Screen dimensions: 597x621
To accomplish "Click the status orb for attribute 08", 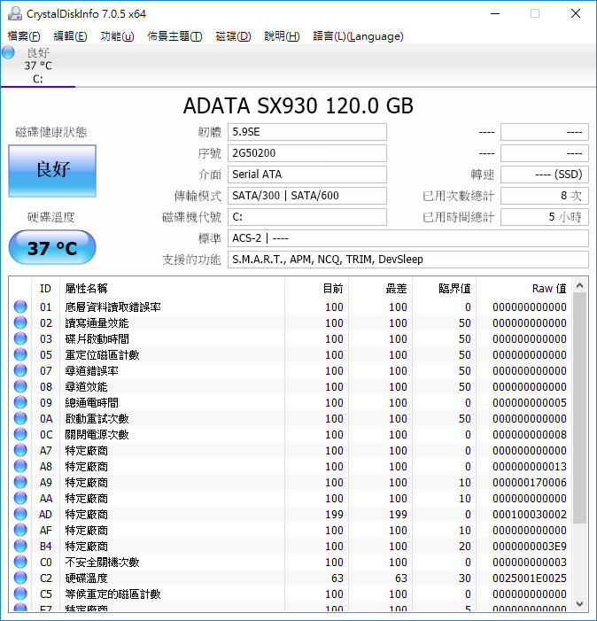I will pos(20,386).
